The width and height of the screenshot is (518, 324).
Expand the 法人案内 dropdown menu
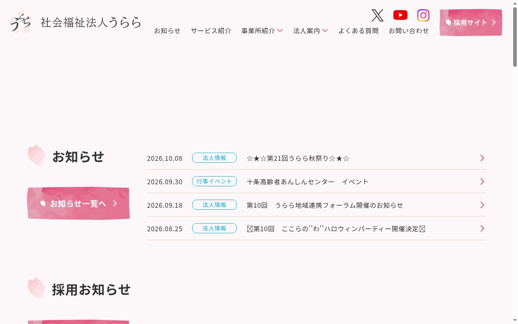click(x=310, y=31)
